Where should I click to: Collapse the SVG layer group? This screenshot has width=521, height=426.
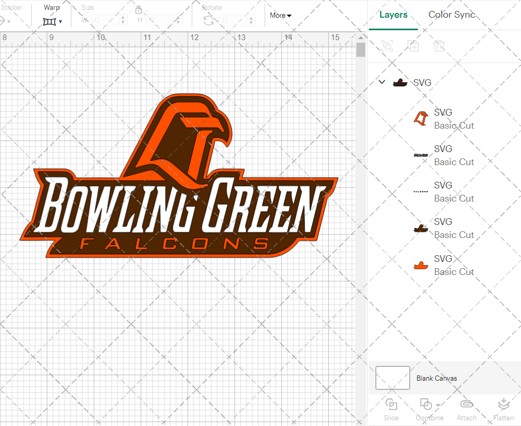[381, 82]
